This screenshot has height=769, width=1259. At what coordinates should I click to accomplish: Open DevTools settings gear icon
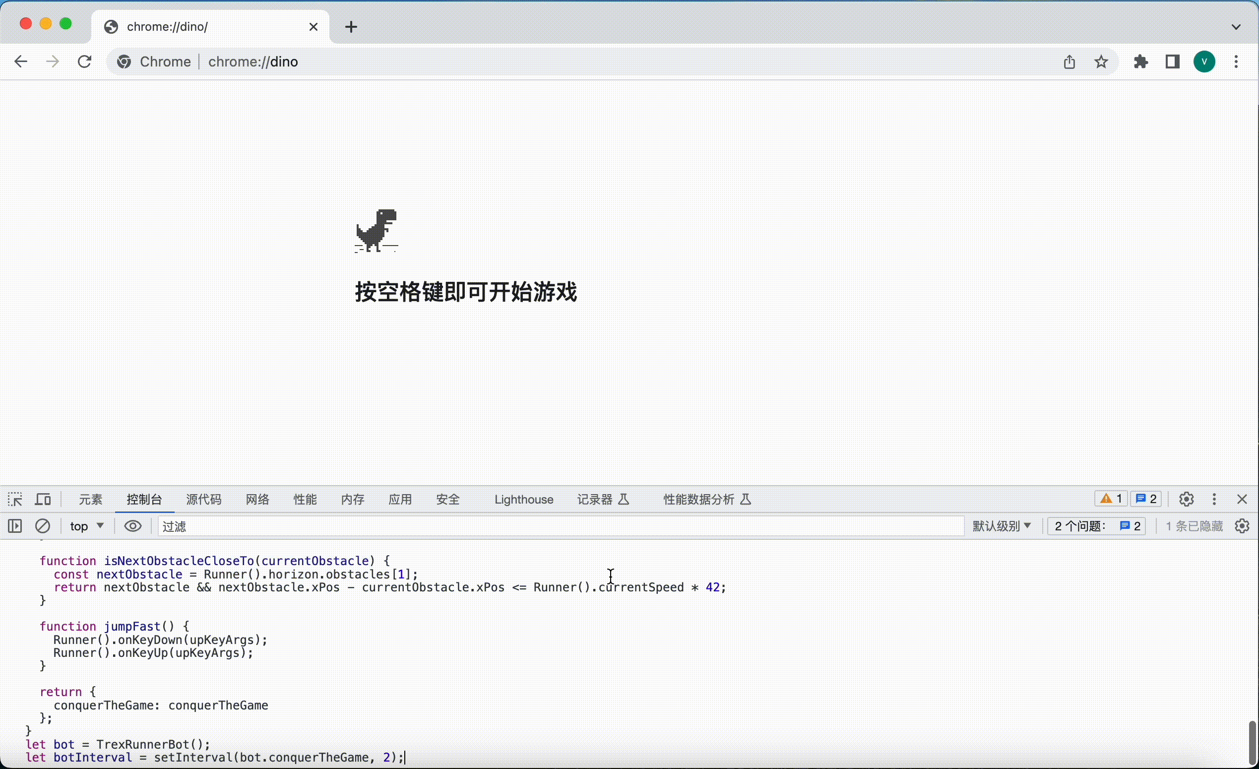[1186, 499]
